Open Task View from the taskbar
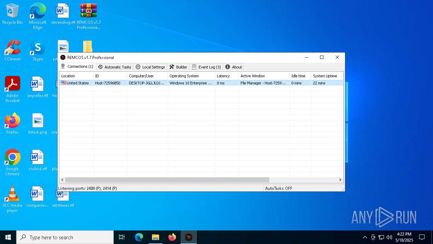This screenshot has width=433, height=244. [x=122, y=237]
